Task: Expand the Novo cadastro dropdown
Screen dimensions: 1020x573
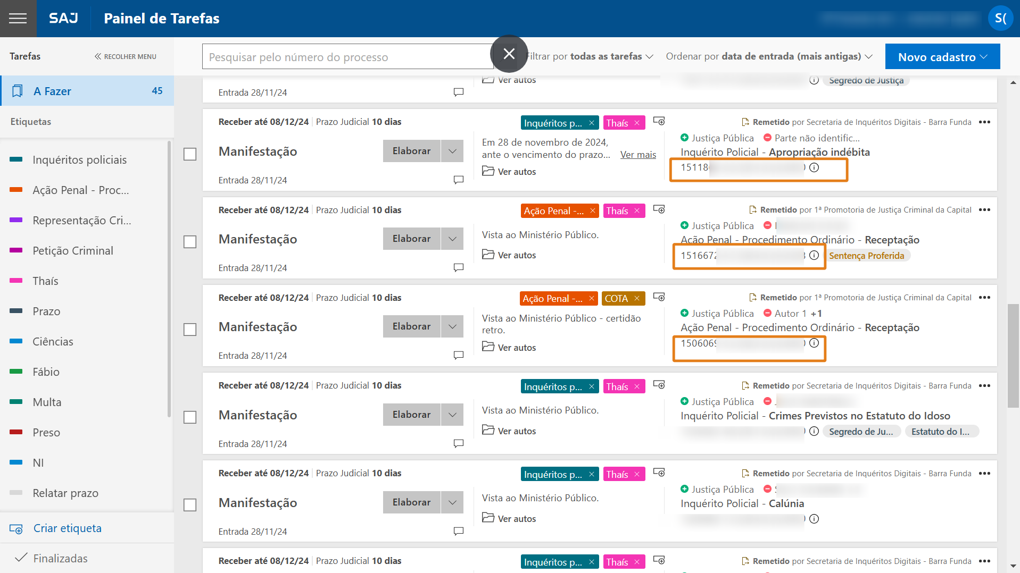Action: point(942,57)
